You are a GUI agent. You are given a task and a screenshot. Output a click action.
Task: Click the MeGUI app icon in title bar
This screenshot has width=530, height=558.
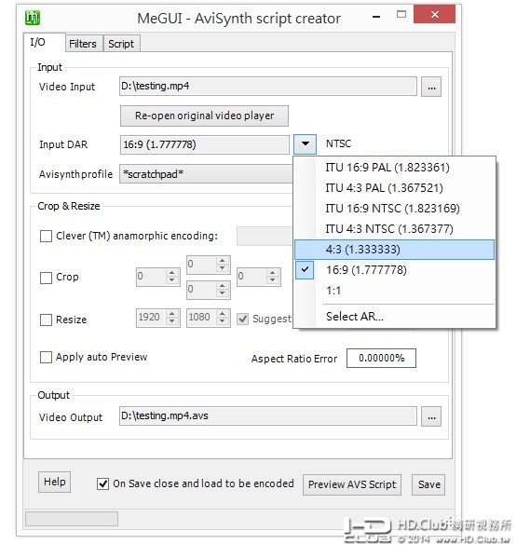[x=33, y=18]
